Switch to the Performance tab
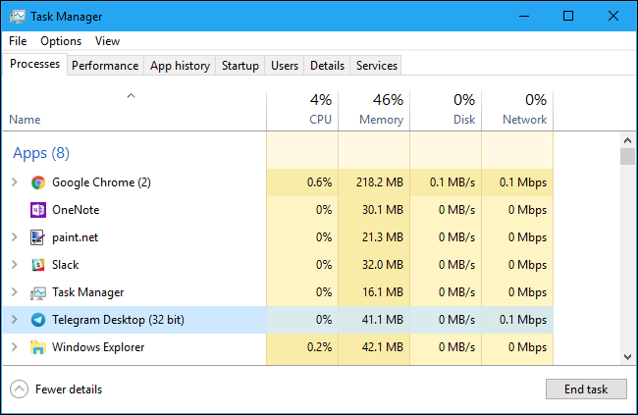The image size is (638, 415). point(105,66)
